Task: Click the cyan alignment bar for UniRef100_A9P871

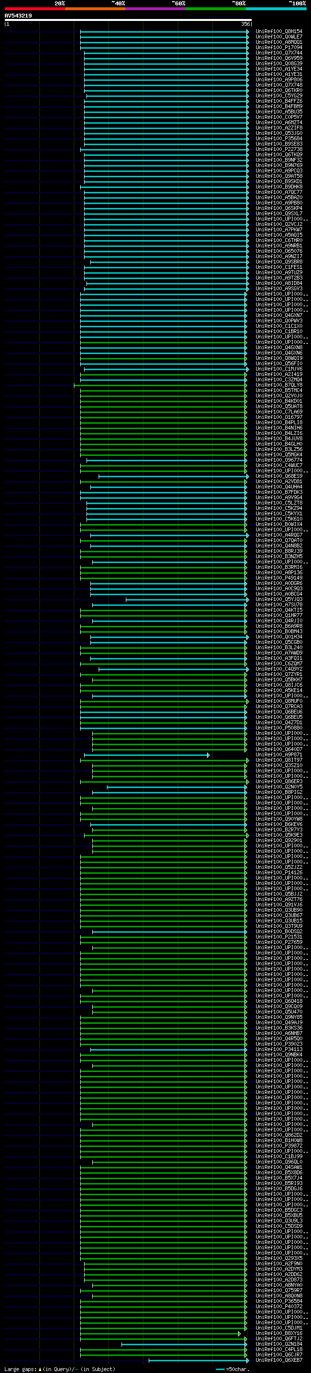Action: tap(147, 755)
